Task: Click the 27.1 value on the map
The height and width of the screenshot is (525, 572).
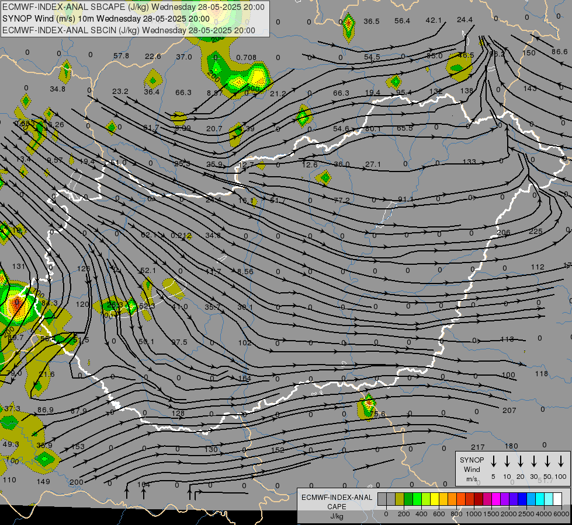Action: coord(373,164)
